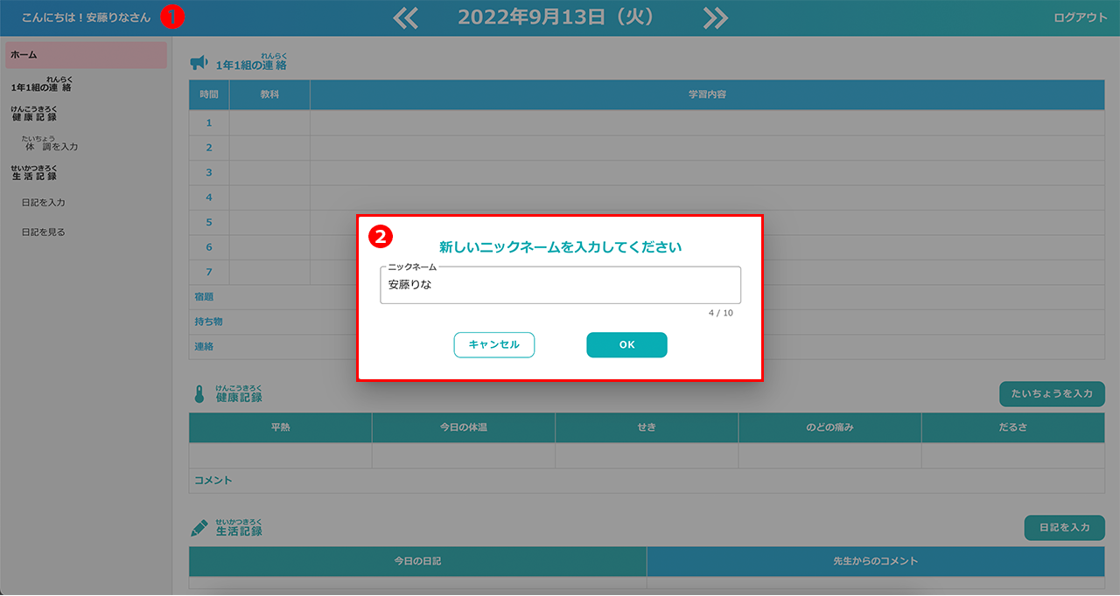Open 体調を入力 in the sidebar

click(52, 146)
